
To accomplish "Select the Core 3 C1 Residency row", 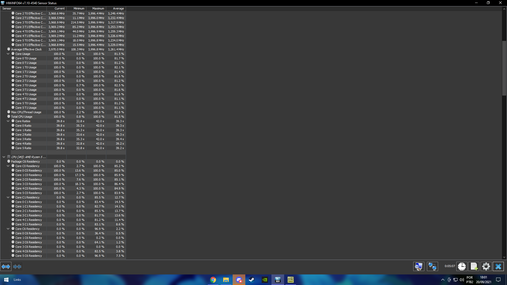I will (63, 215).
